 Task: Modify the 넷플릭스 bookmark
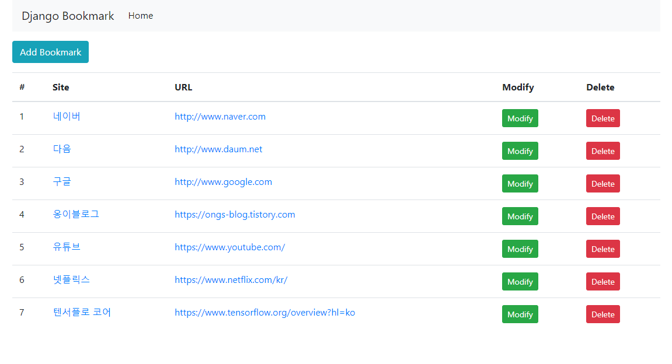pos(520,281)
